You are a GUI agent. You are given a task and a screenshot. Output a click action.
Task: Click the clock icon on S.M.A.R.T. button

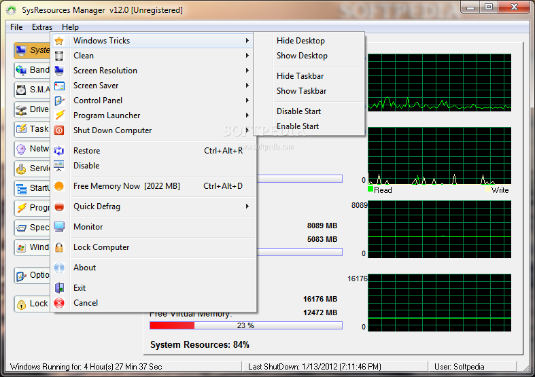[x=21, y=90]
